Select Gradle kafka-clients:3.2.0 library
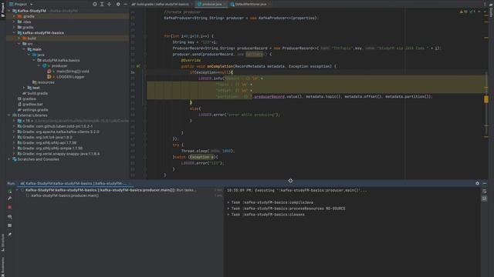The image size is (494, 277). coord(59,132)
